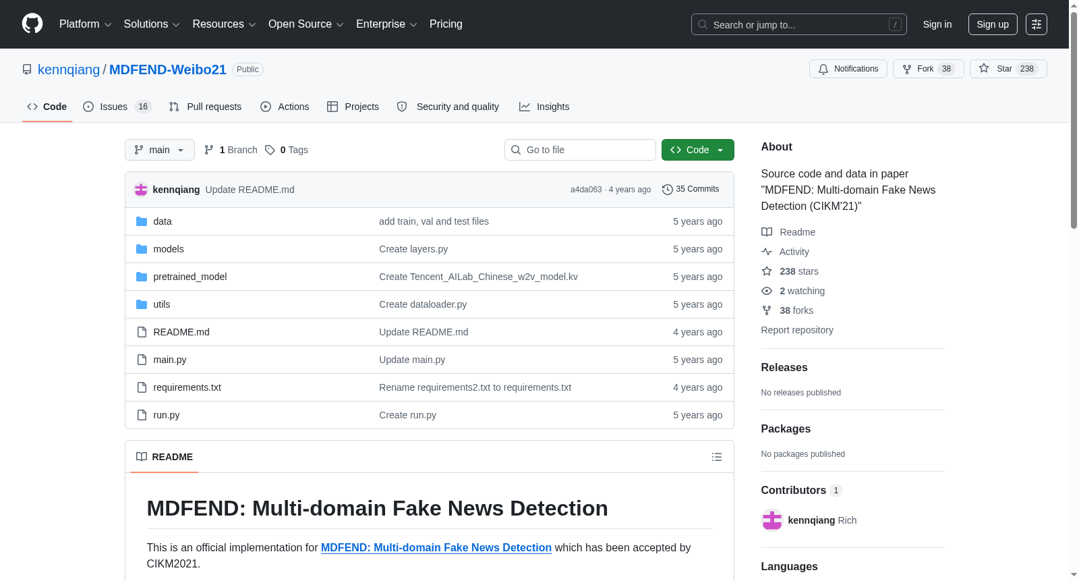The image size is (1079, 581).
Task: Click the eye icon beside 2 watching
Action: pos(767,291)
